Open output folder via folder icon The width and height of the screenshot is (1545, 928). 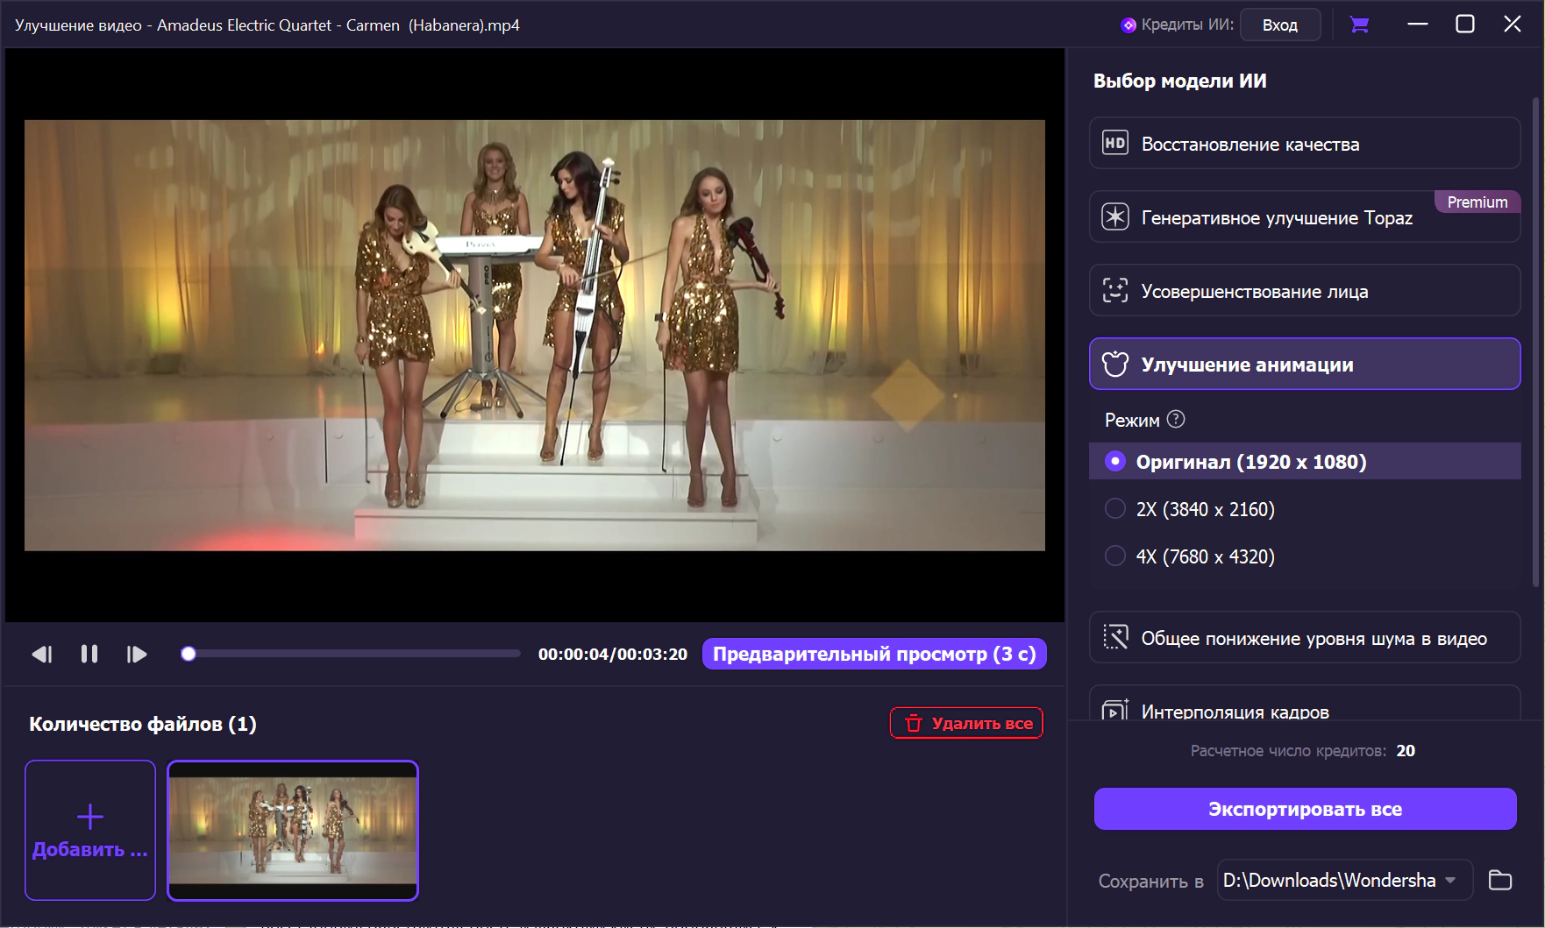[x=1500, y=880]
